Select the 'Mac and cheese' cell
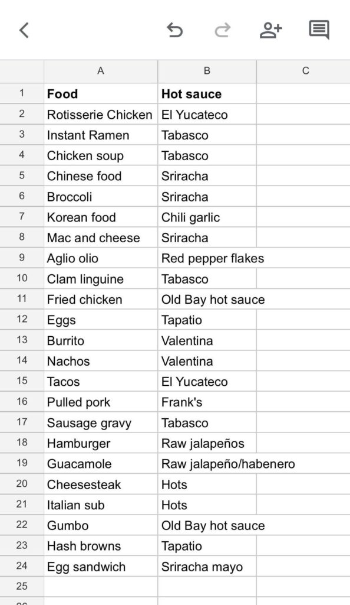 point(100,238)
